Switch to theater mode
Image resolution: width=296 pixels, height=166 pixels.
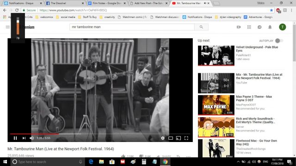171,138
